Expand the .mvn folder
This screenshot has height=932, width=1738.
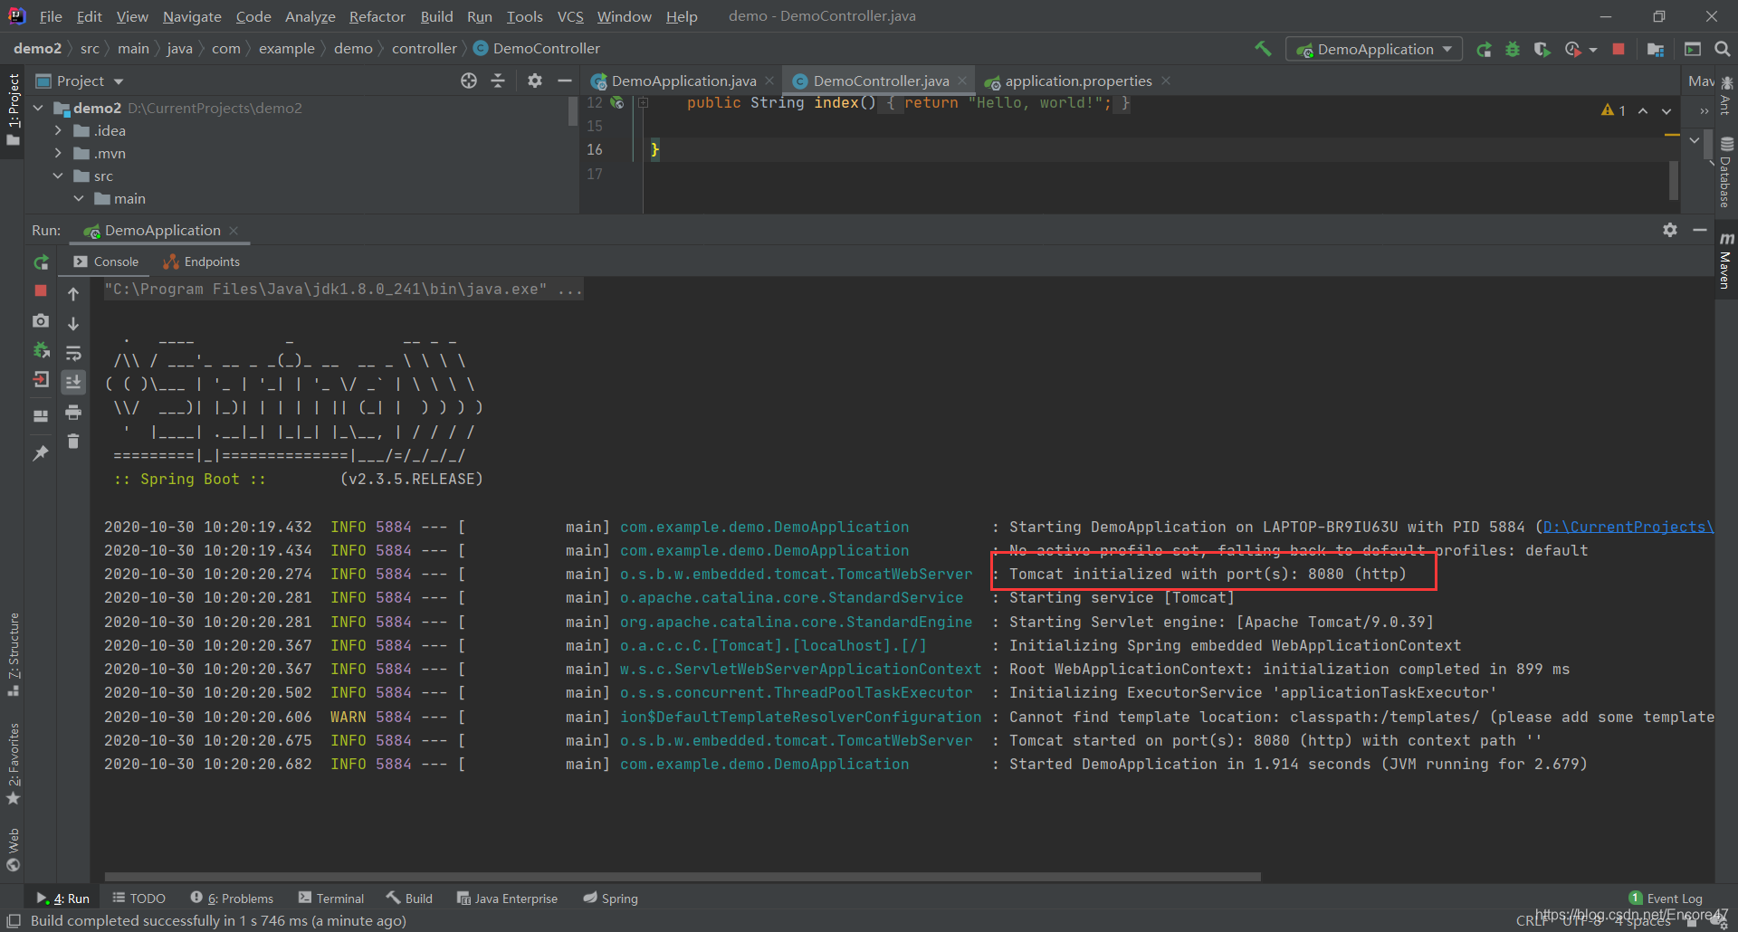tap(59, 153)
